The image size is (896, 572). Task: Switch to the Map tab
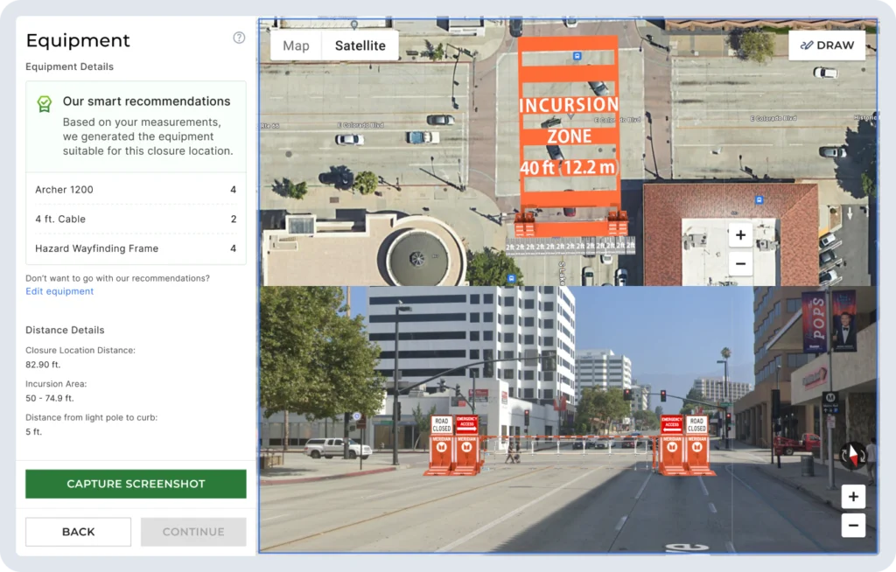click(296, 45)
